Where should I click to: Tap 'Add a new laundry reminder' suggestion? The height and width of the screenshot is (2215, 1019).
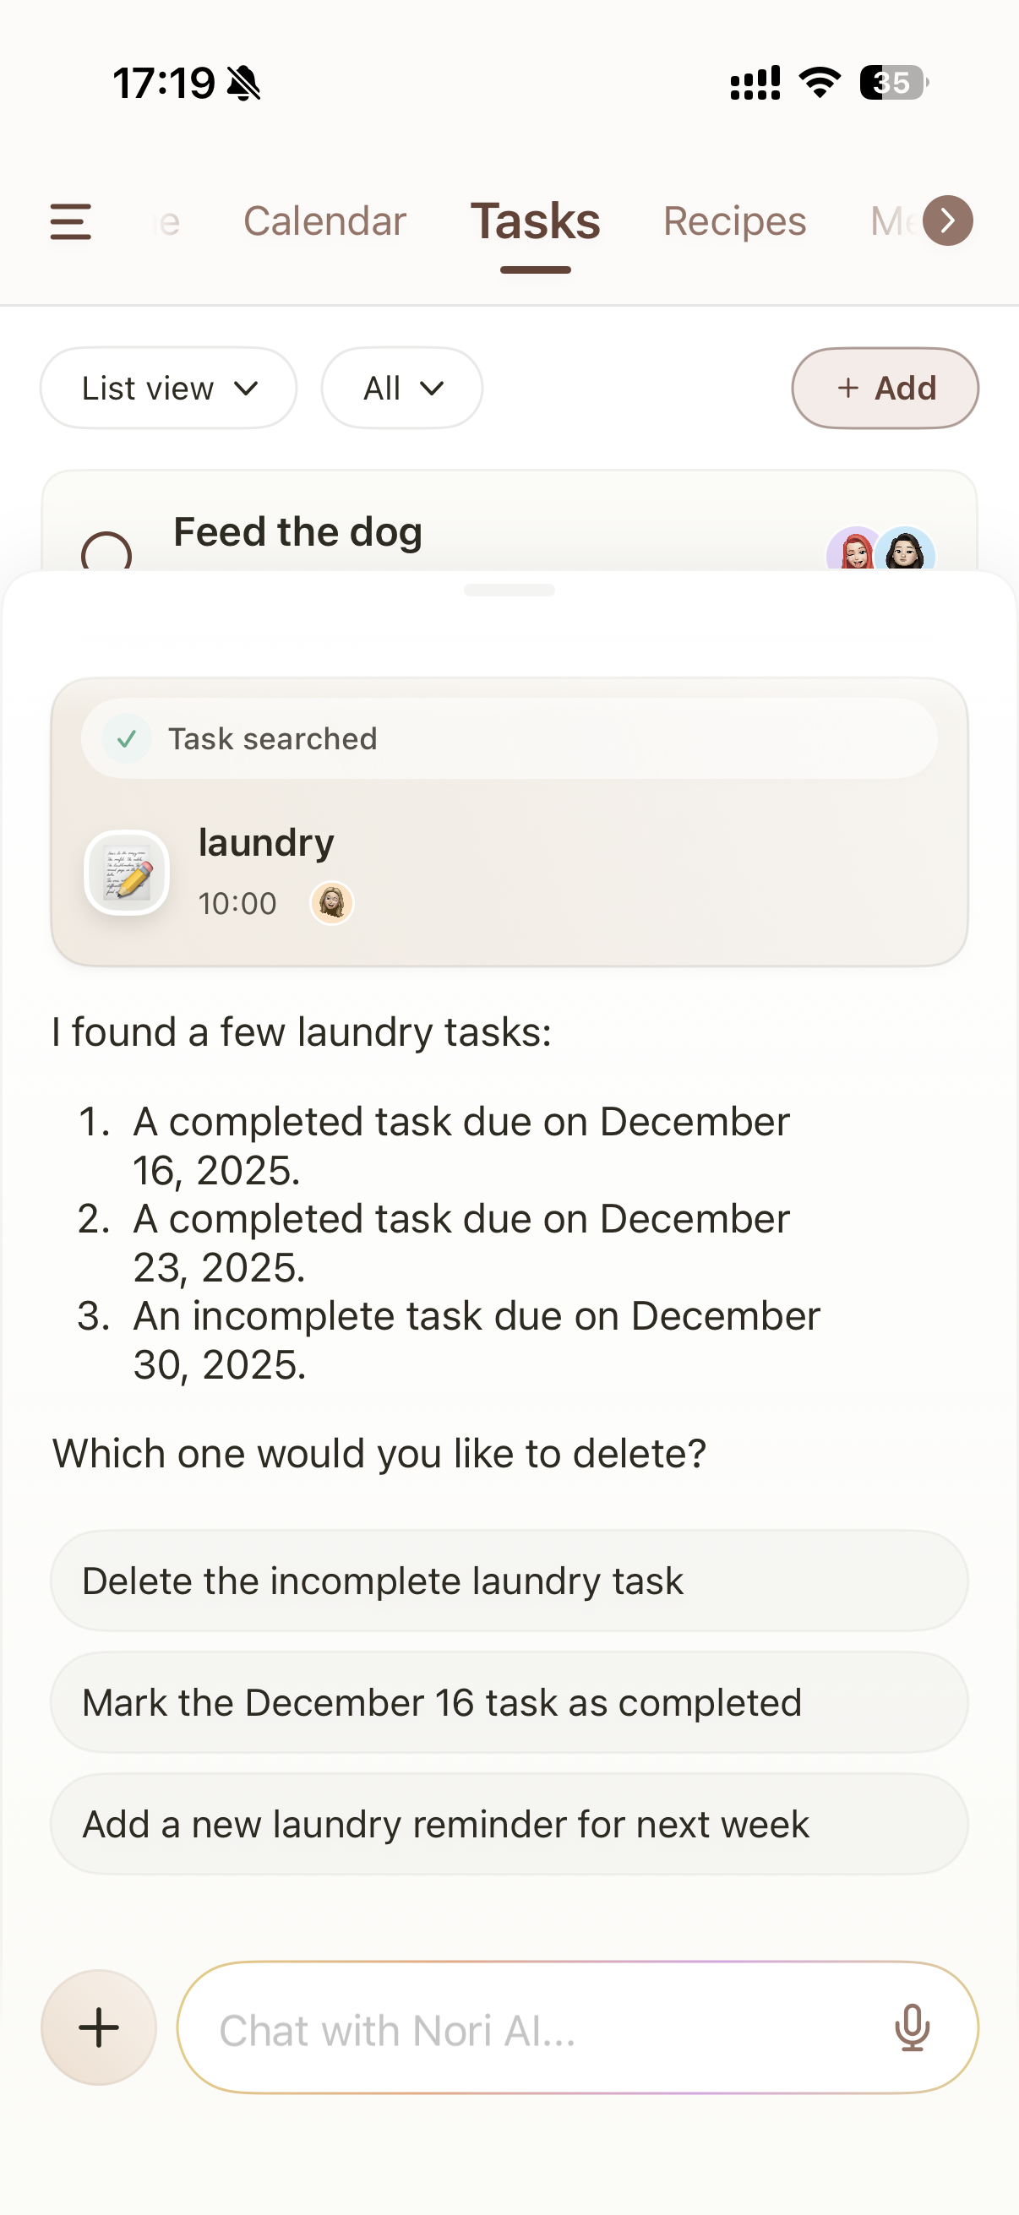(509, 1824)
